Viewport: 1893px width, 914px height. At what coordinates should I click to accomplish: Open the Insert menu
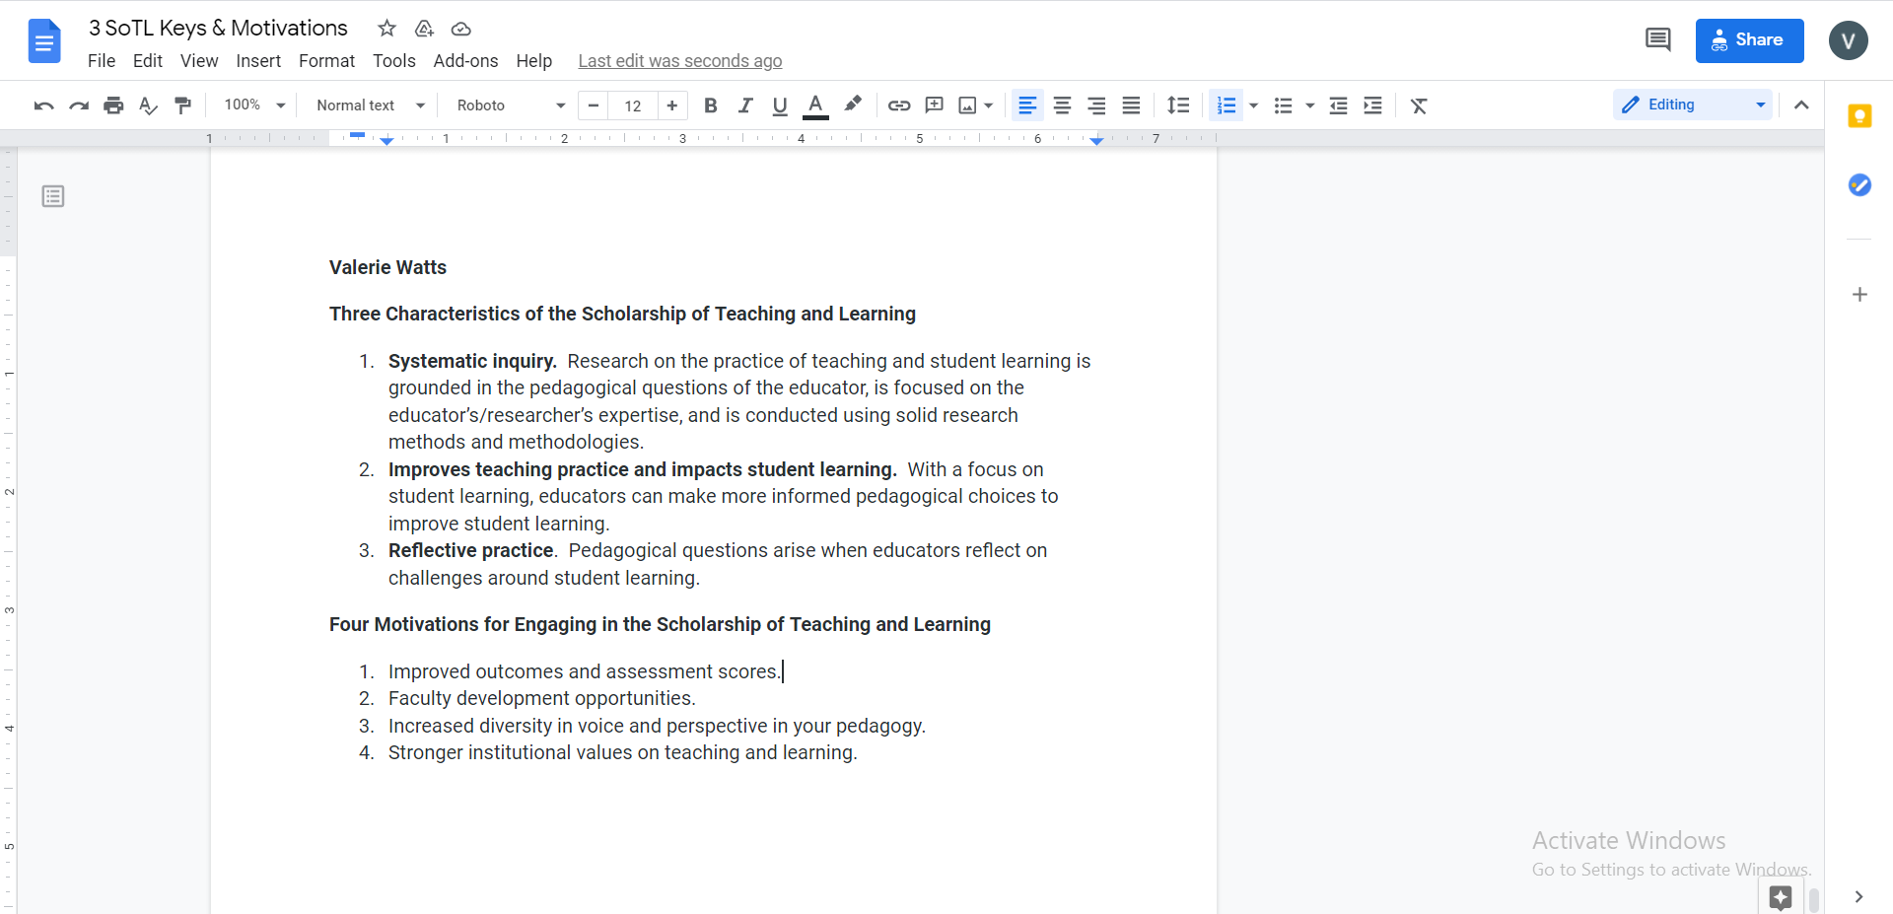pyautogui.click(x=258, y=61)
